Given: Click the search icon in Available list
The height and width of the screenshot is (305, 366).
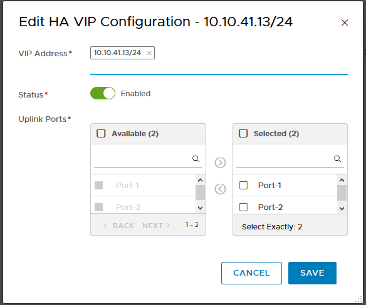Looking at the screenshot, I should [x=196, y=159].
